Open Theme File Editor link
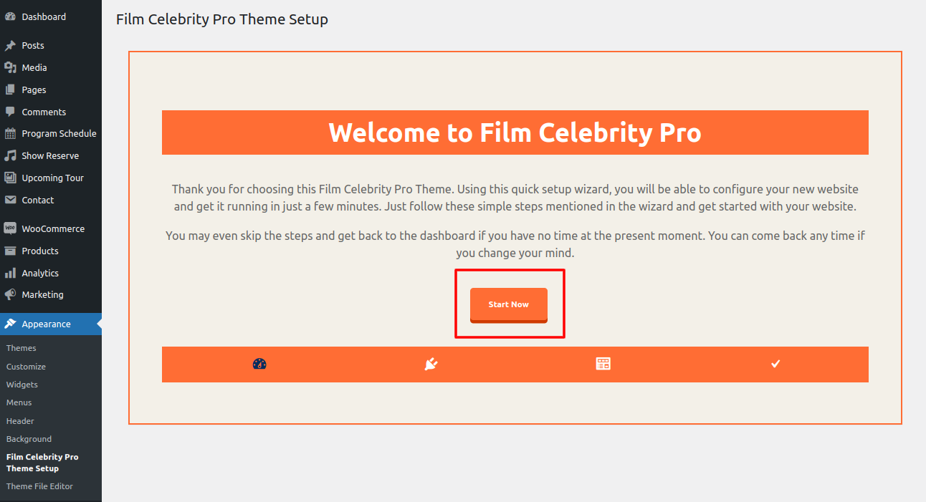Screen dimensions: 926x502 pyautogui.click(x=39, y=486)
